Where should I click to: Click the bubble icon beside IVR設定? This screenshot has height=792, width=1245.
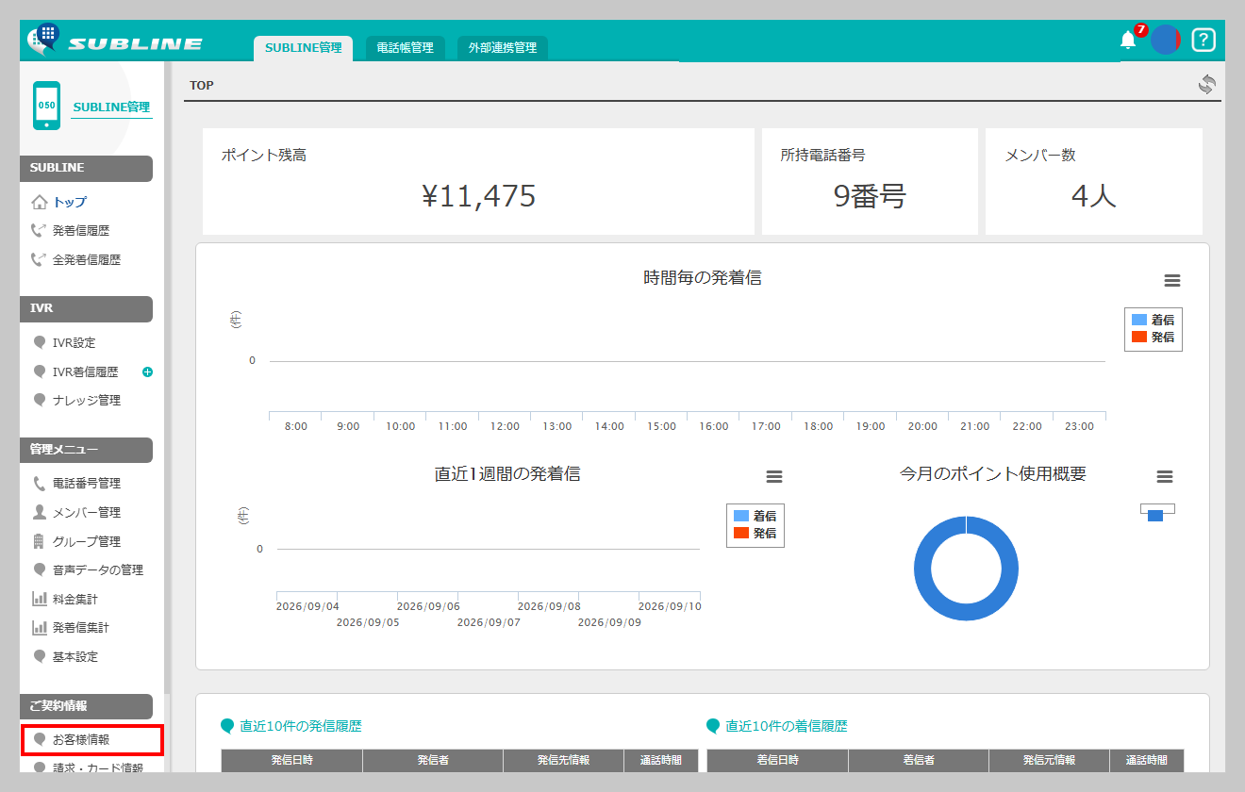(x=40, y=343)
